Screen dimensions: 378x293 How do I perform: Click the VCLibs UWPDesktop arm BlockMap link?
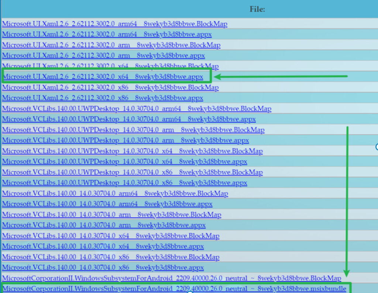133,130
